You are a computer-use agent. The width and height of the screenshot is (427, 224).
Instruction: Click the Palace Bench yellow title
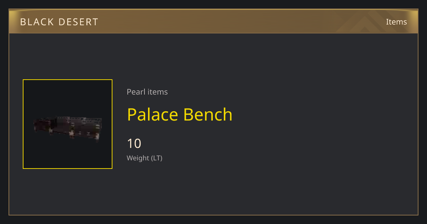tap(180, 114)
